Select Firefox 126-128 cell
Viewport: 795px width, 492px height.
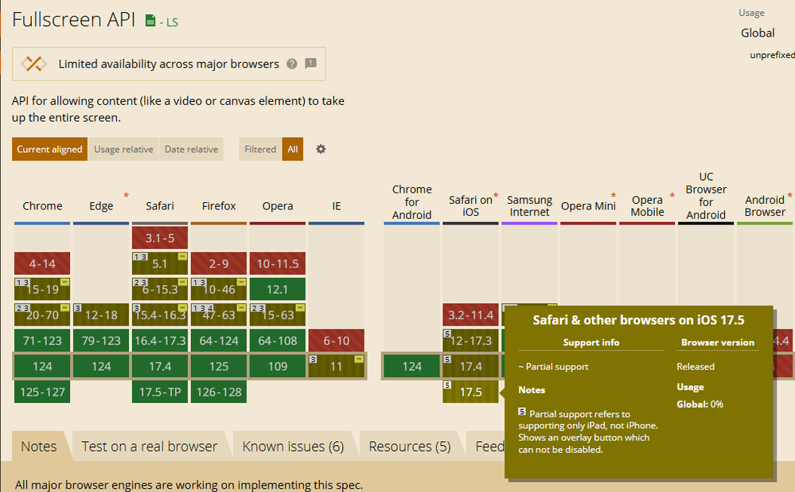219,392
